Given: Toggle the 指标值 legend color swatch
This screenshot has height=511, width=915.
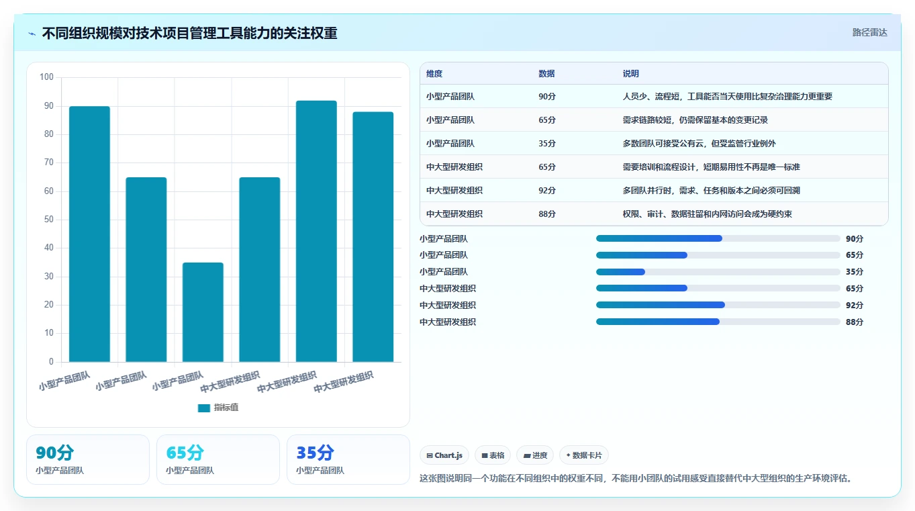Looking at the screenshot, I should (x=204, y=408).
